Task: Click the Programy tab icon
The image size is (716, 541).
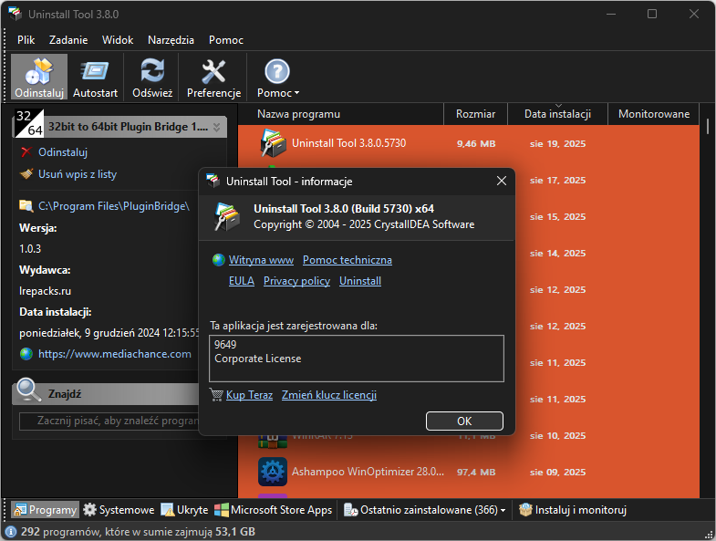Action: coord(20,509)
